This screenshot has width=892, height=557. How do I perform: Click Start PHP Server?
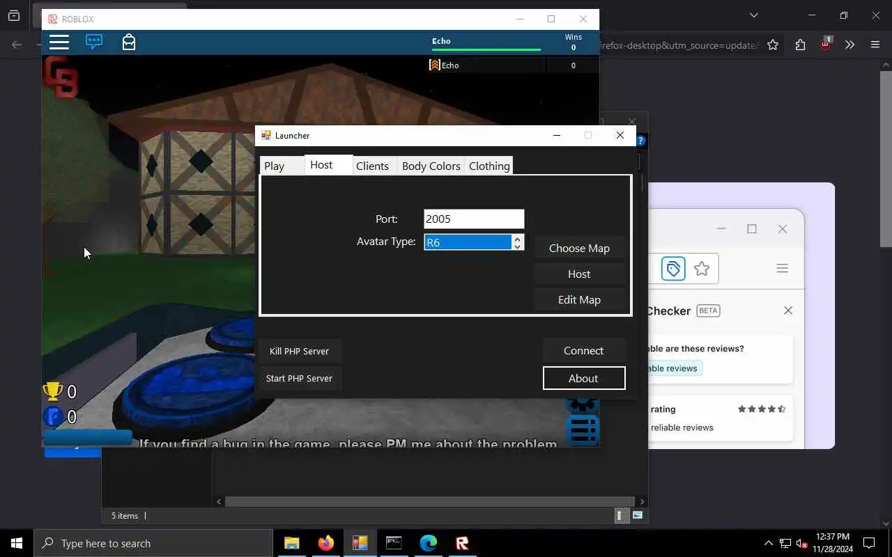pyautogui.click(x=299, y=378)
